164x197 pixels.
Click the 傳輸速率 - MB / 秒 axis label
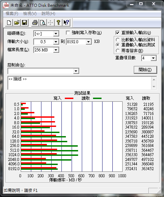click(x=66, y=180)
